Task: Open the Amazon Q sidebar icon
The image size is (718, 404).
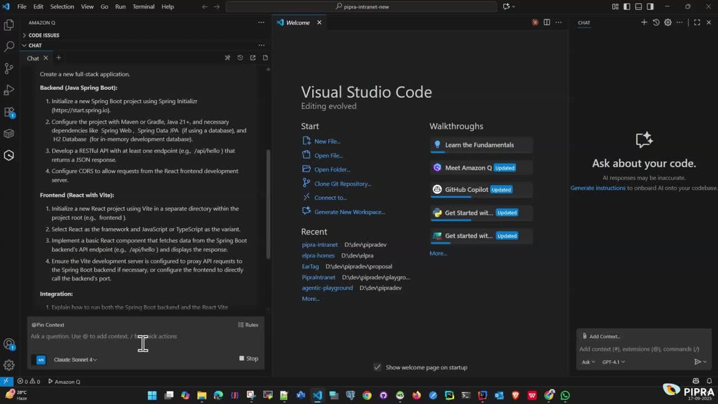Action: click(9, 155)
